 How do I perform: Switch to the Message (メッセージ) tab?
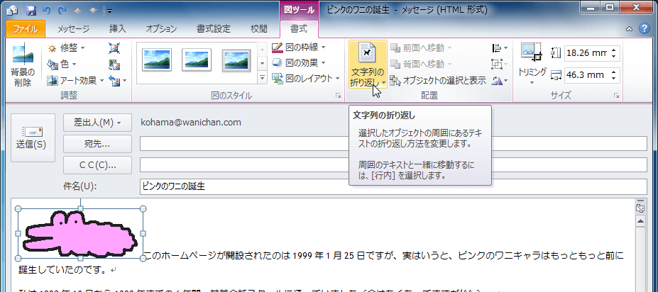pyautogui.click(x=73, y=29)
